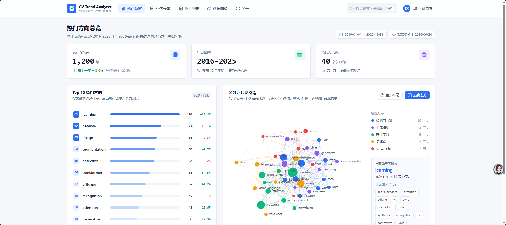Open the 数据爬取 tab
This screenshot has height=225, width=506.
(218, 8)
